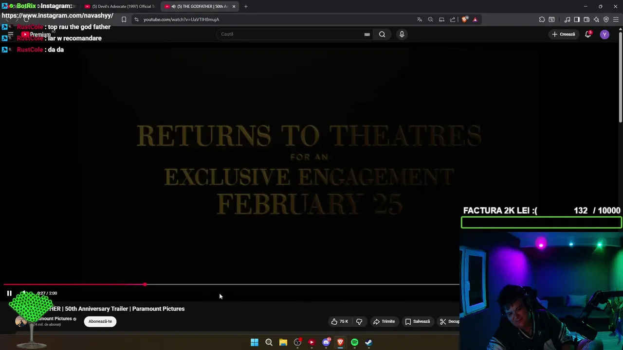
Task: Pause the Godfather trailer video
Action: coord(9,293)
